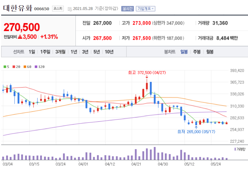
Task: Click the purple 거래량 volume legend marker
Action: (235, 149)
